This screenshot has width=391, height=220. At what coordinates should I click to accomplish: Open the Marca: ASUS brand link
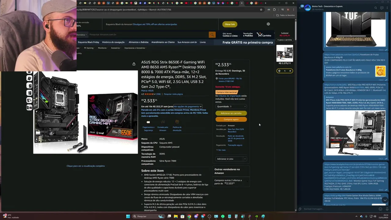pos(147,91)
